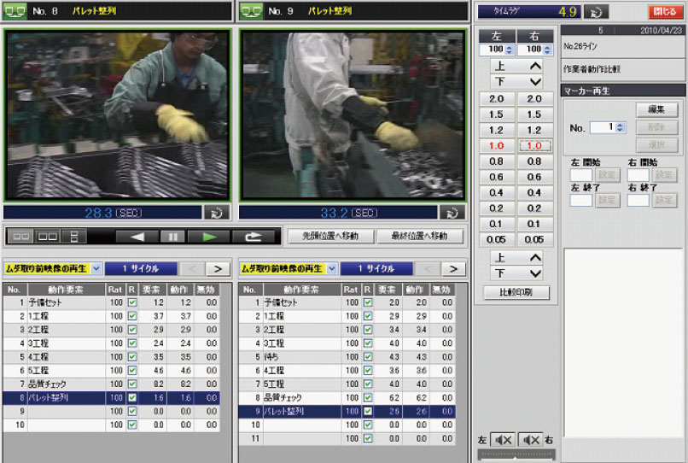This screenshot has width=688, height=463.
Task: Click the No. 8 video screen icon
Action: (15, 11)
